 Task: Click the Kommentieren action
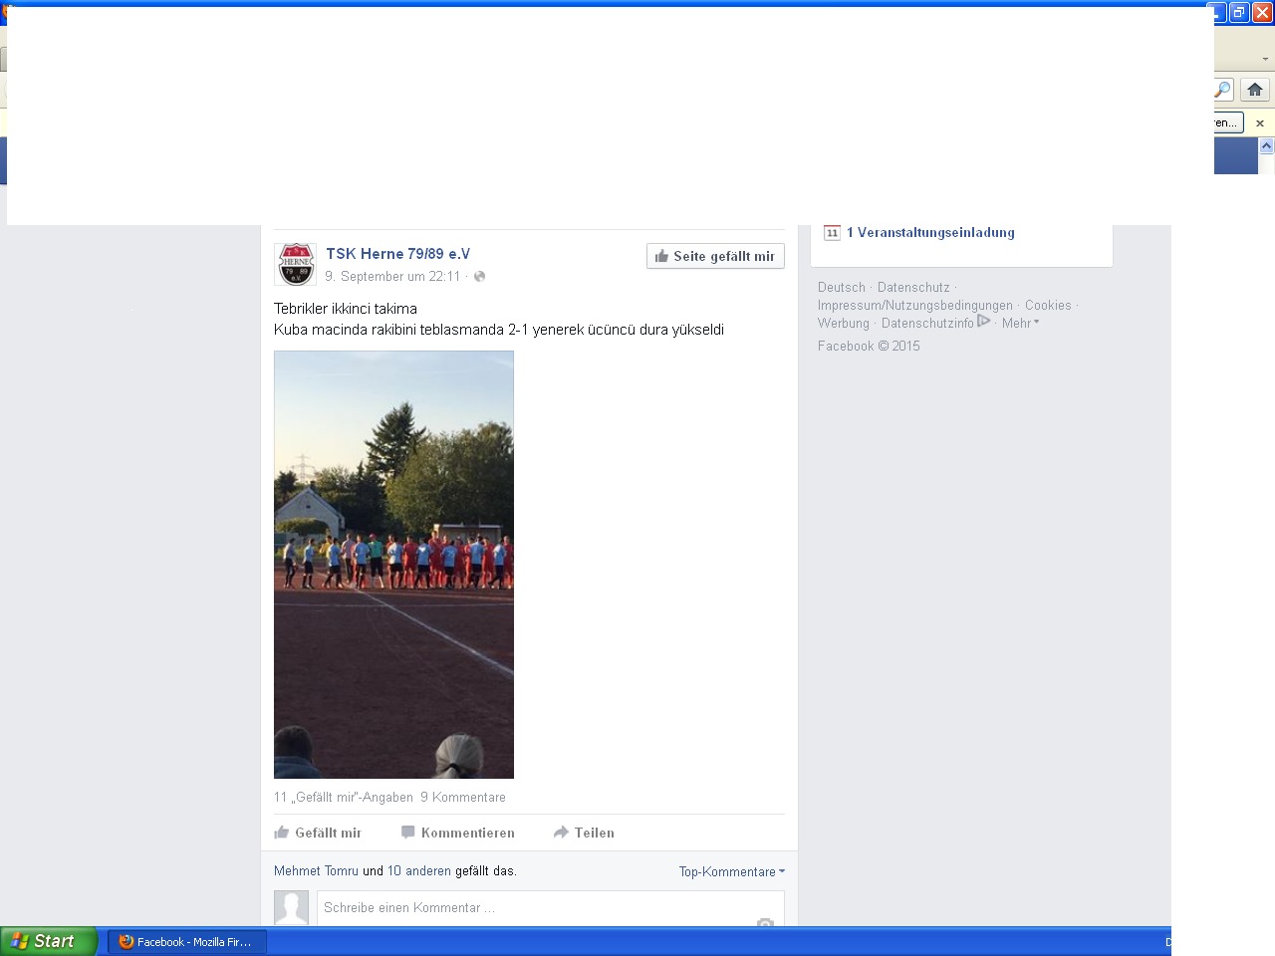[x=457, y=833]
